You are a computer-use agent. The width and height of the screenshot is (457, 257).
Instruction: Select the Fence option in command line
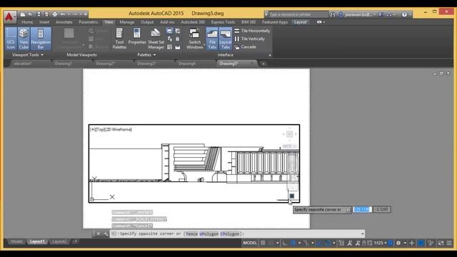(191, 233)
